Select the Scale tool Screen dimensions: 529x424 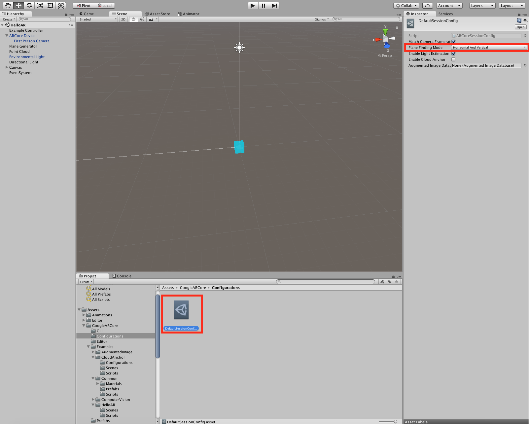click(x=40, y=6)
